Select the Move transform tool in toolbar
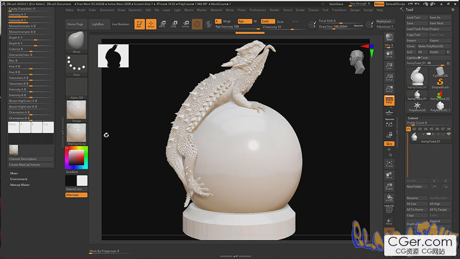Screen dimensions: 460x259 162,24
